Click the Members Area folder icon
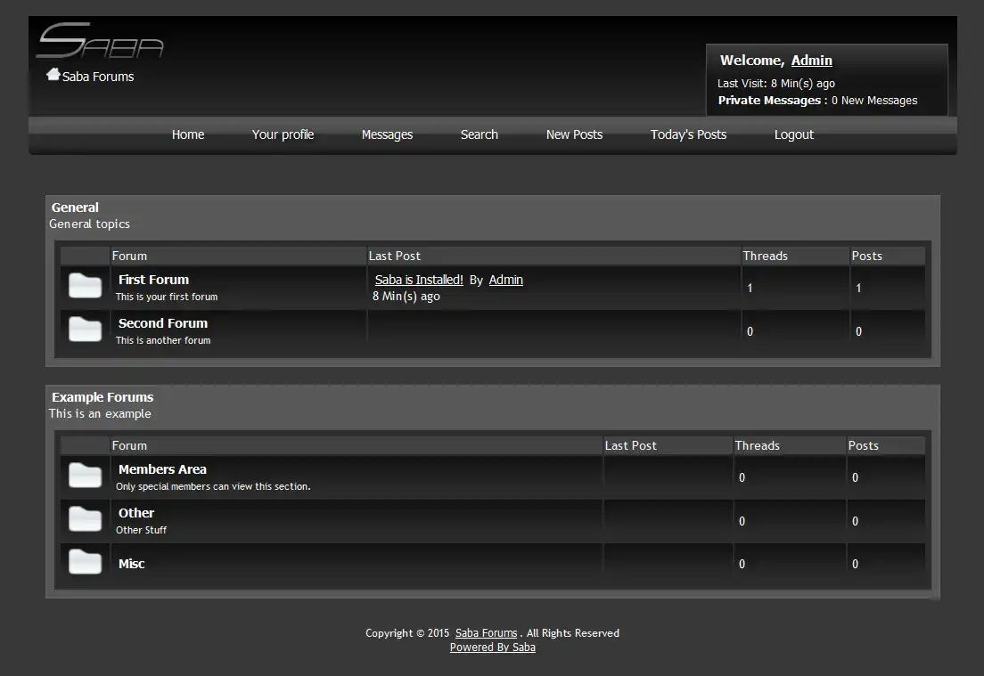 (x=85, y=476)
